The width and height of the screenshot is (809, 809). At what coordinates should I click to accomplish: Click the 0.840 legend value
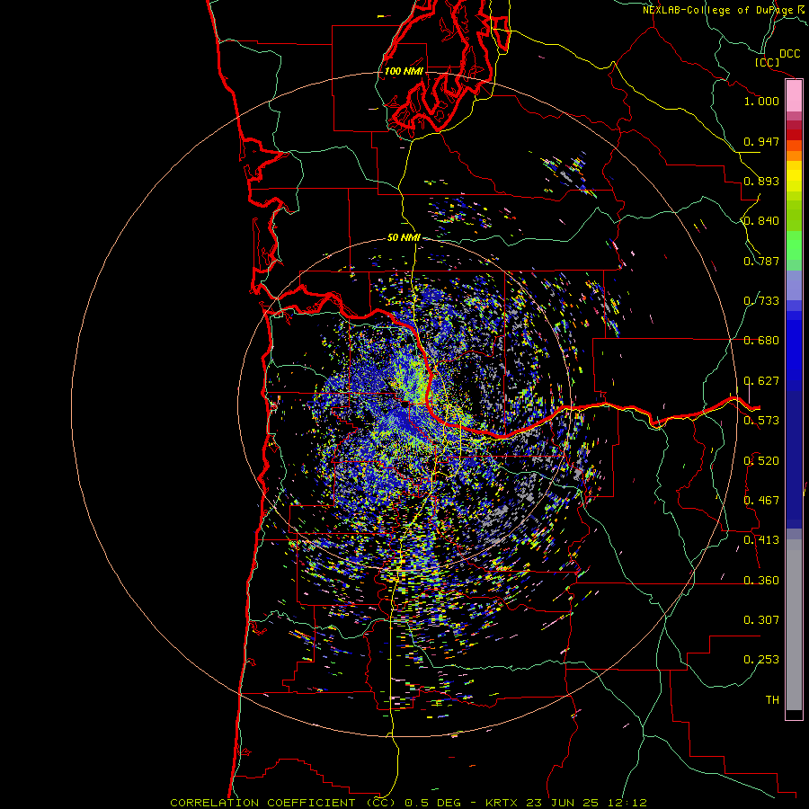761,221
